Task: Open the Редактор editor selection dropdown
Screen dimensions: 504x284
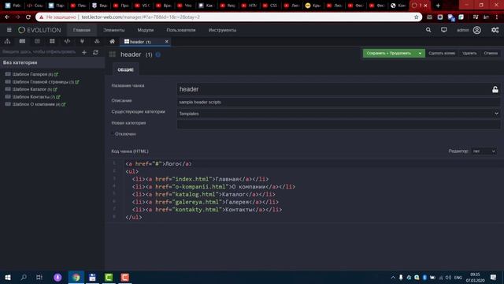Action: point(484,151)
